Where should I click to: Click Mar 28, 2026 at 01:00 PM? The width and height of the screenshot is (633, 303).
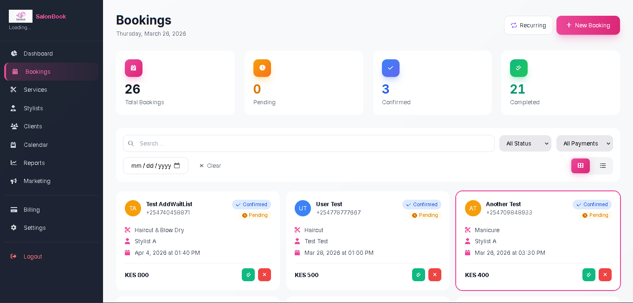click(339, 252)
